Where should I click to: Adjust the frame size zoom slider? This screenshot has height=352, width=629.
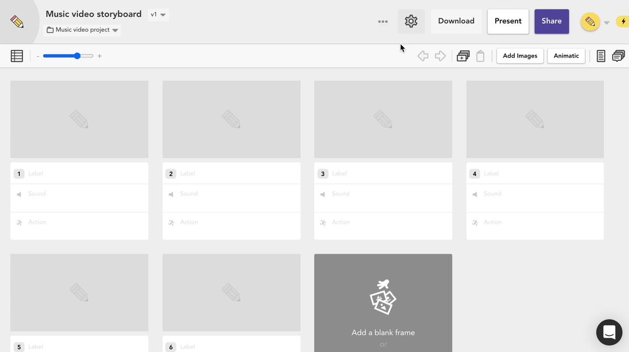[68, 56]
